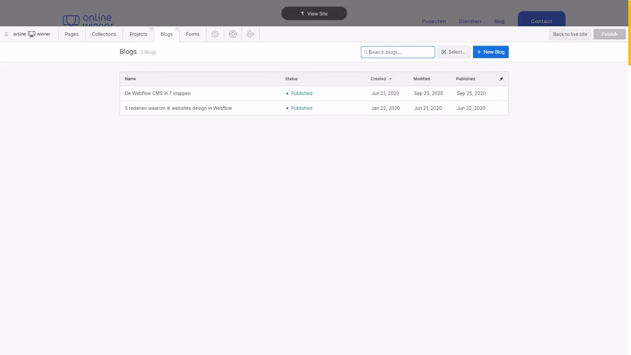Image resolution: width=631 pixels, height=355 pixels.
Task: Click the online winner editor logo
Action: click(x=32, y=34)
